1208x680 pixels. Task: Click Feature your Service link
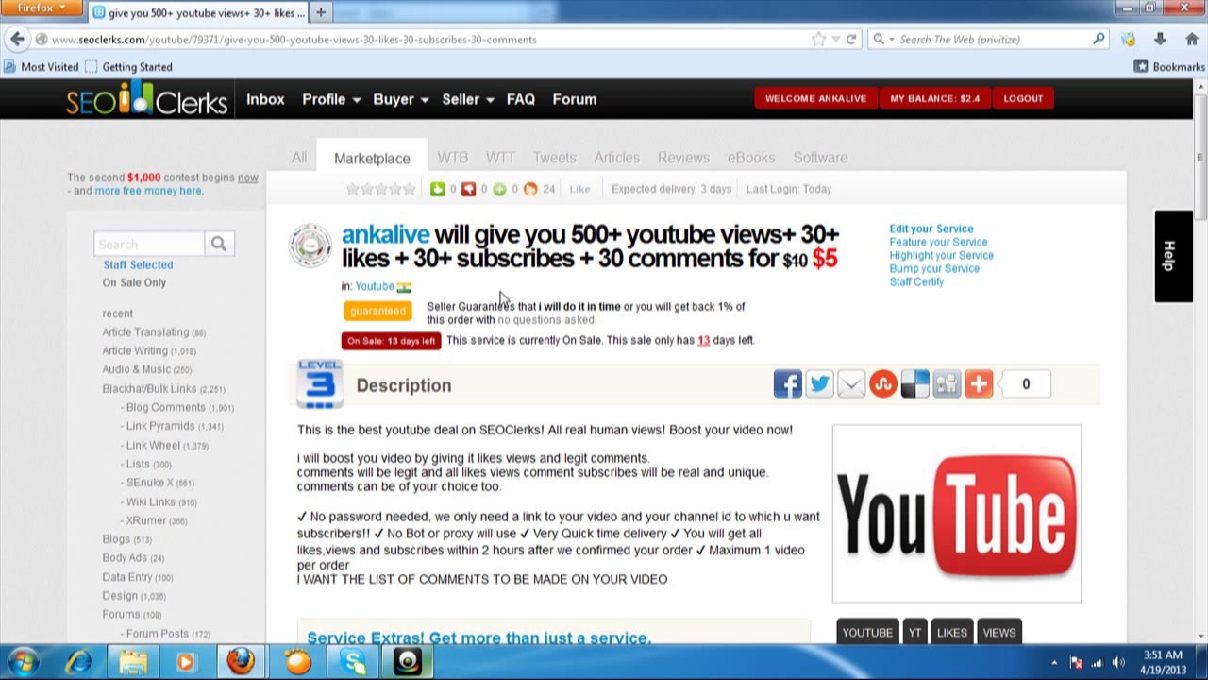click(938, 242)
